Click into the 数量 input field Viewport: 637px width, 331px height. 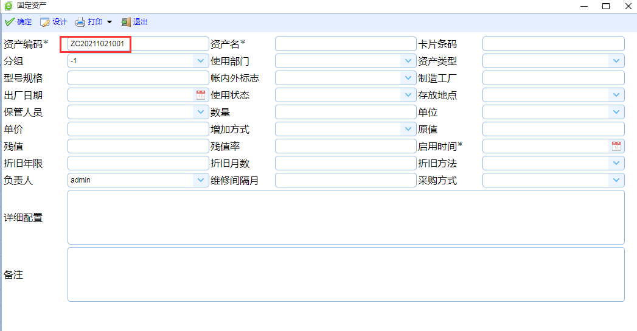pyautogui.click(x=346, y=112)
